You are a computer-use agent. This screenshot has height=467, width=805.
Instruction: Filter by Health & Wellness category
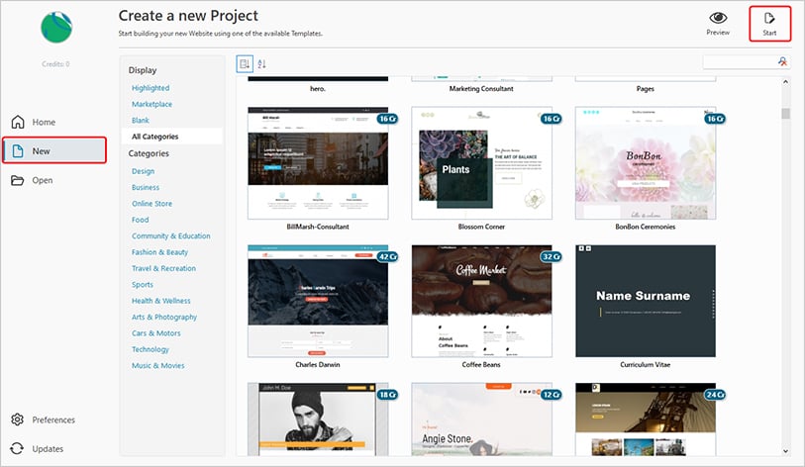[161, 301]
